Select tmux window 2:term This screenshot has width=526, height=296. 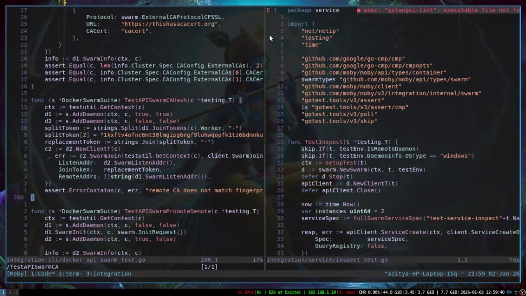[70, 274]
